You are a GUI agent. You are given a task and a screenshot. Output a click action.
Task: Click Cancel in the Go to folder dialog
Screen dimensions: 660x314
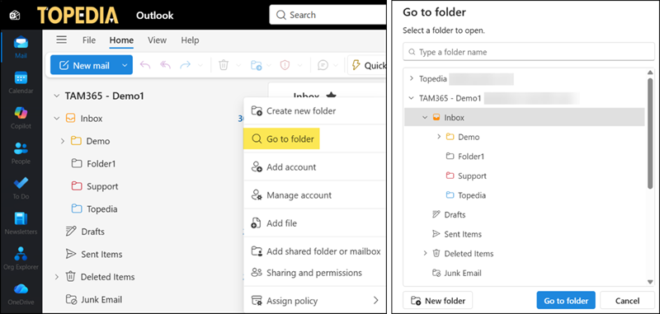pos(627,301)
